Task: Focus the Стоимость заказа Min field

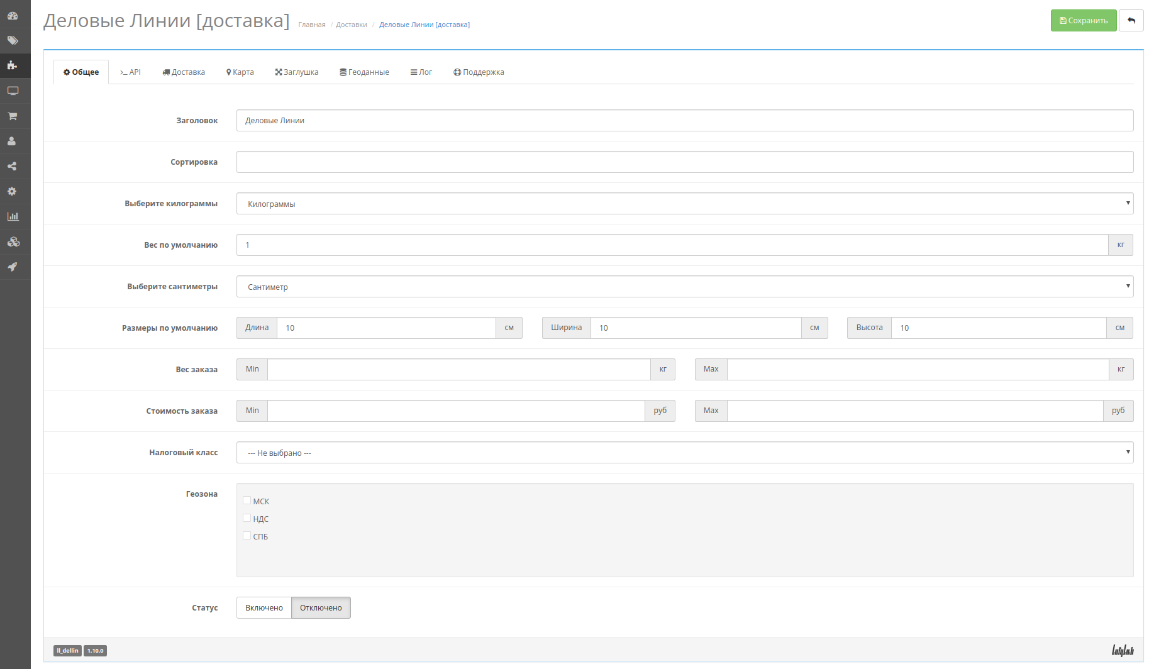Action: point(456,411)
